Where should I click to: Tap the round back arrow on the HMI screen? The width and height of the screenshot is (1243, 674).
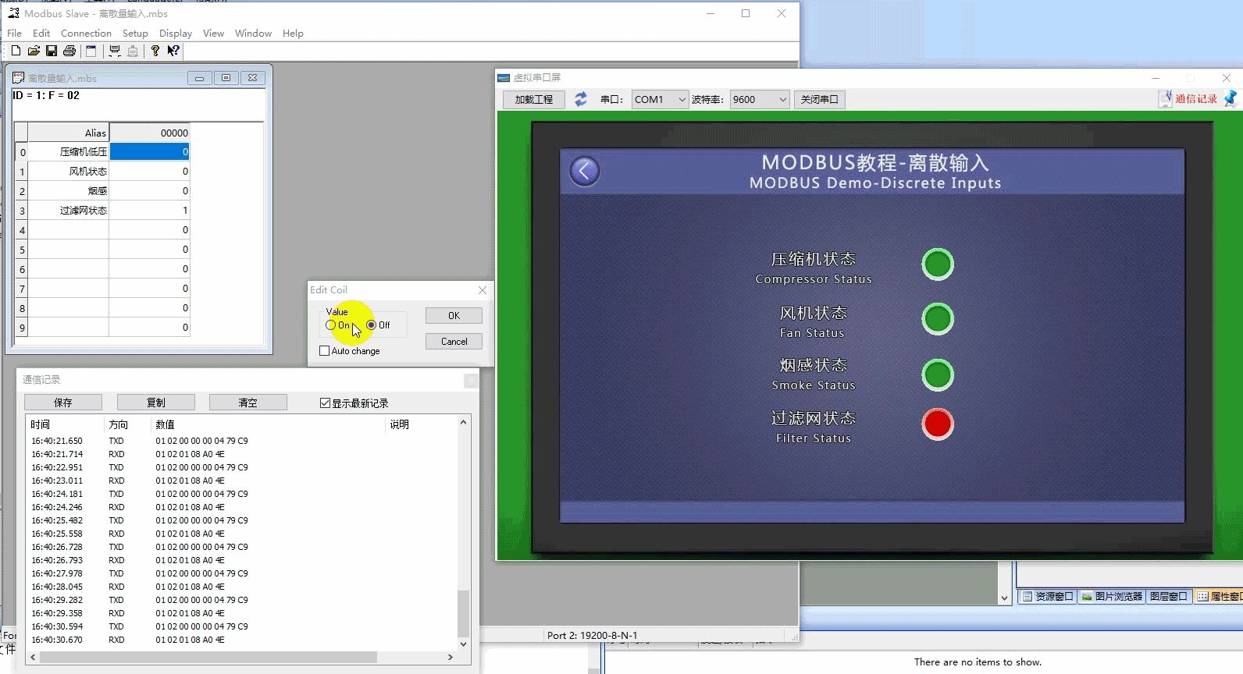584,171
